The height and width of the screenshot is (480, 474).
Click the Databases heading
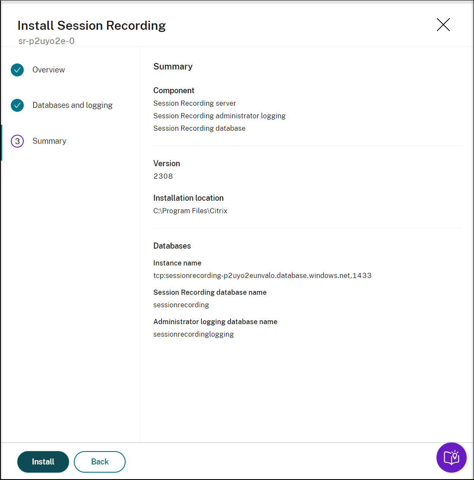pos(172,246)
